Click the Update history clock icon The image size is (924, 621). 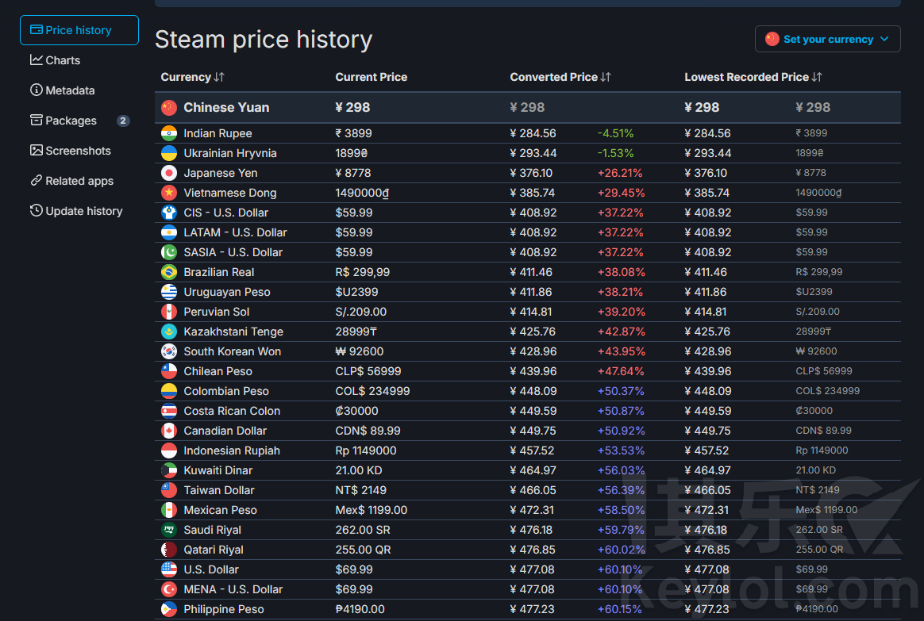coord(37,211)
